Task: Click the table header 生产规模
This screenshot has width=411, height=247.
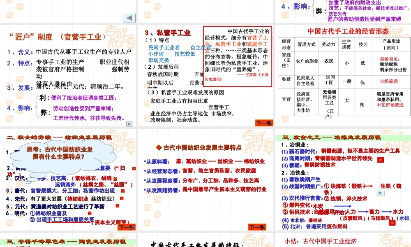Action: point(346,44)
